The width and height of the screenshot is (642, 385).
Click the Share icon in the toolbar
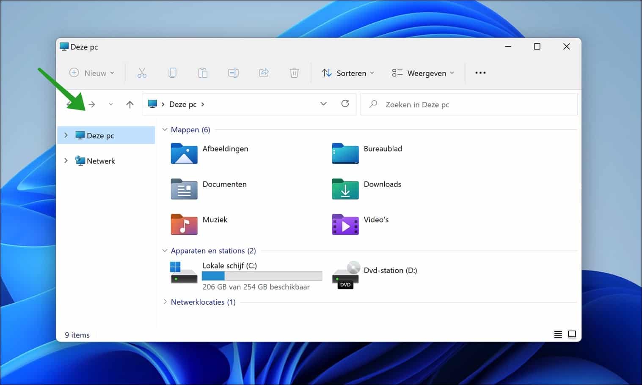click(x=264, y=73)
